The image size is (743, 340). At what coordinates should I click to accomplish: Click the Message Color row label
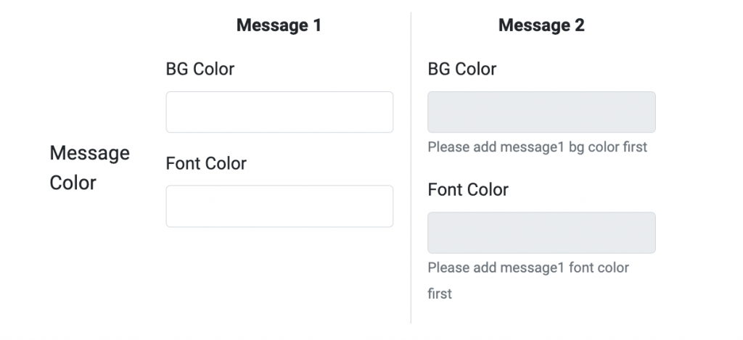tap(89, 167)
